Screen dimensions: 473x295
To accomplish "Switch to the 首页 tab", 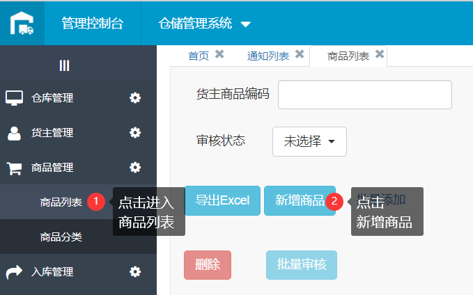I will coord(199,56).
